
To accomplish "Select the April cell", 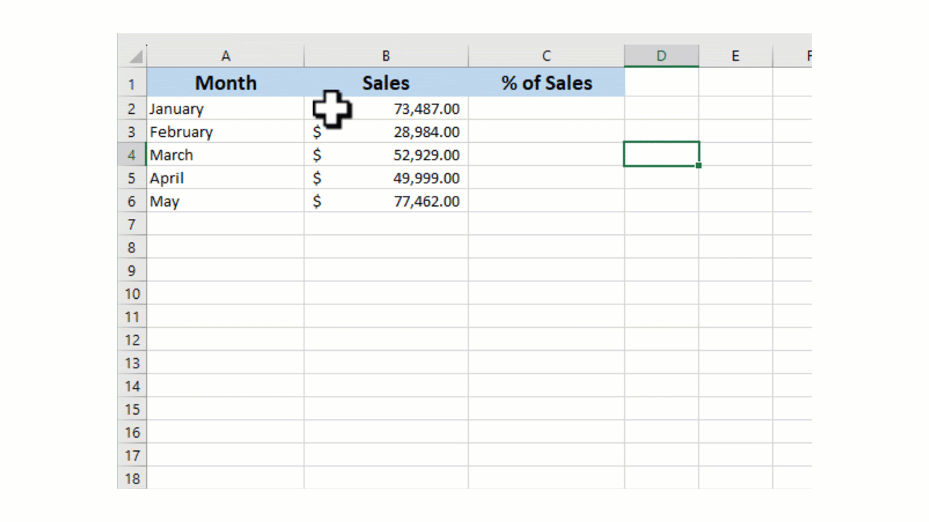I will [x=226, y=178].
